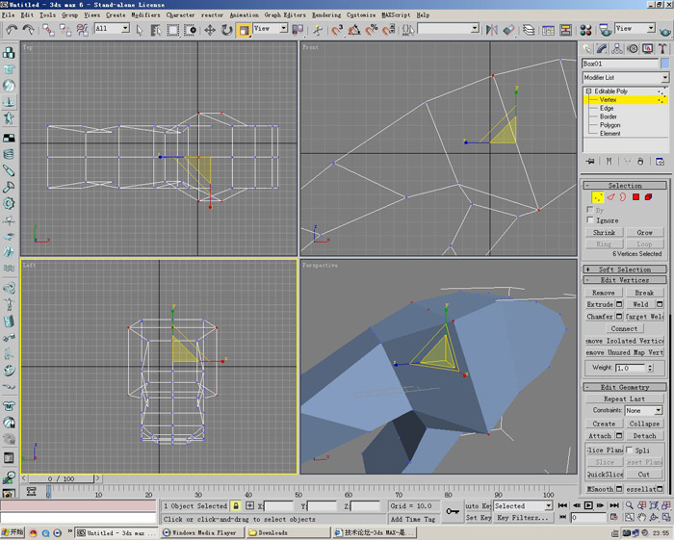Switch to the Hierarchy panel tab
This screenshot has width=674, height=540.
tap(617, 48)
